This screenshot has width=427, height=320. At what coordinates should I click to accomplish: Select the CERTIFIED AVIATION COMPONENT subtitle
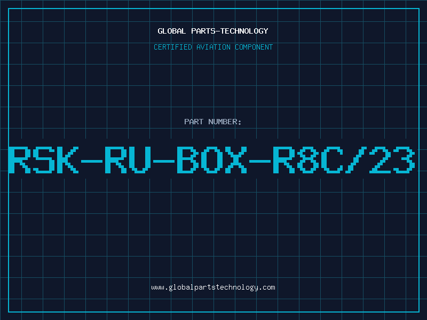[x=213, y=47]
